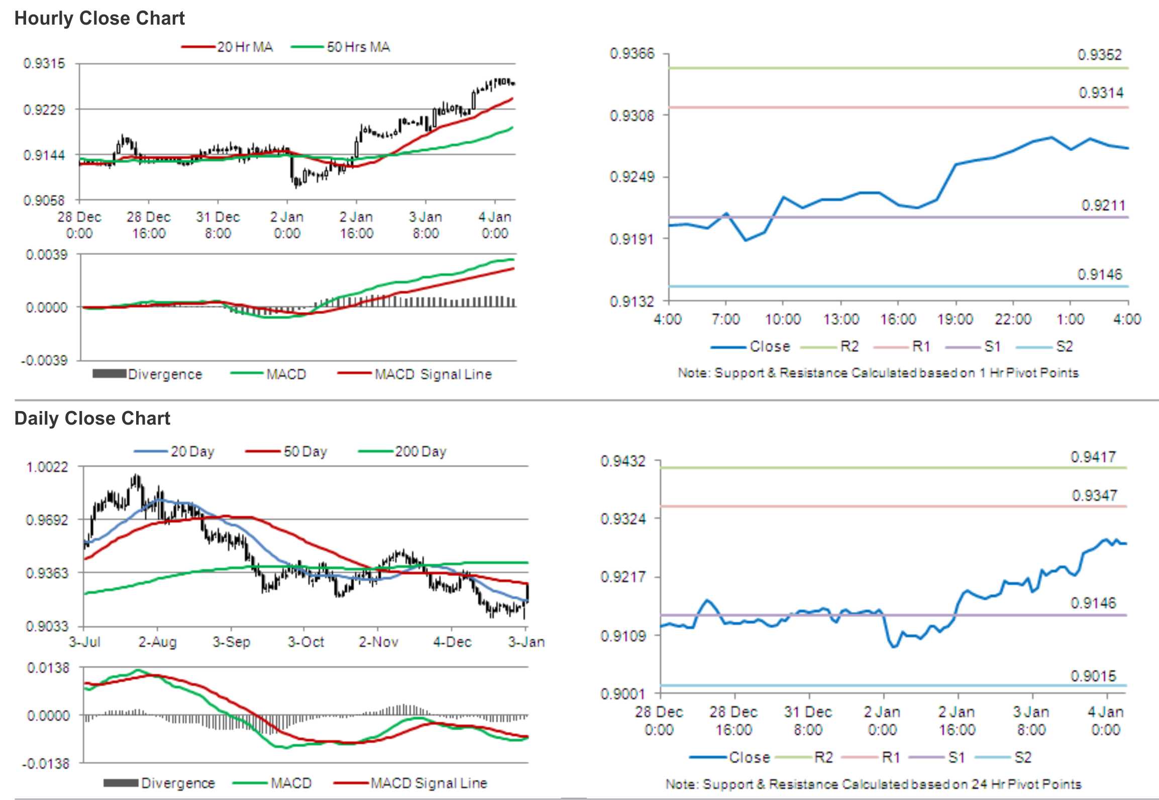Click the 0.9315 axis label
Screen dimensions: 1159x800
pos(44,63)
